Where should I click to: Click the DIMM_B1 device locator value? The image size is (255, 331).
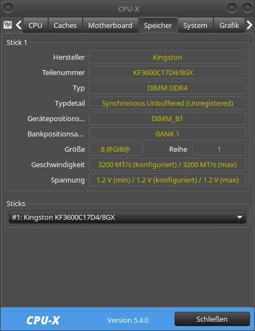coord(167,118)
